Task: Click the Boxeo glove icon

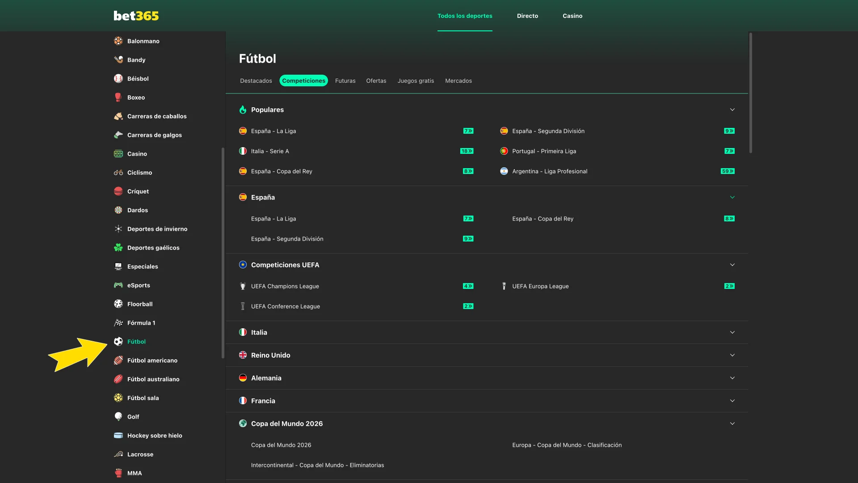Action: point(118,97)
